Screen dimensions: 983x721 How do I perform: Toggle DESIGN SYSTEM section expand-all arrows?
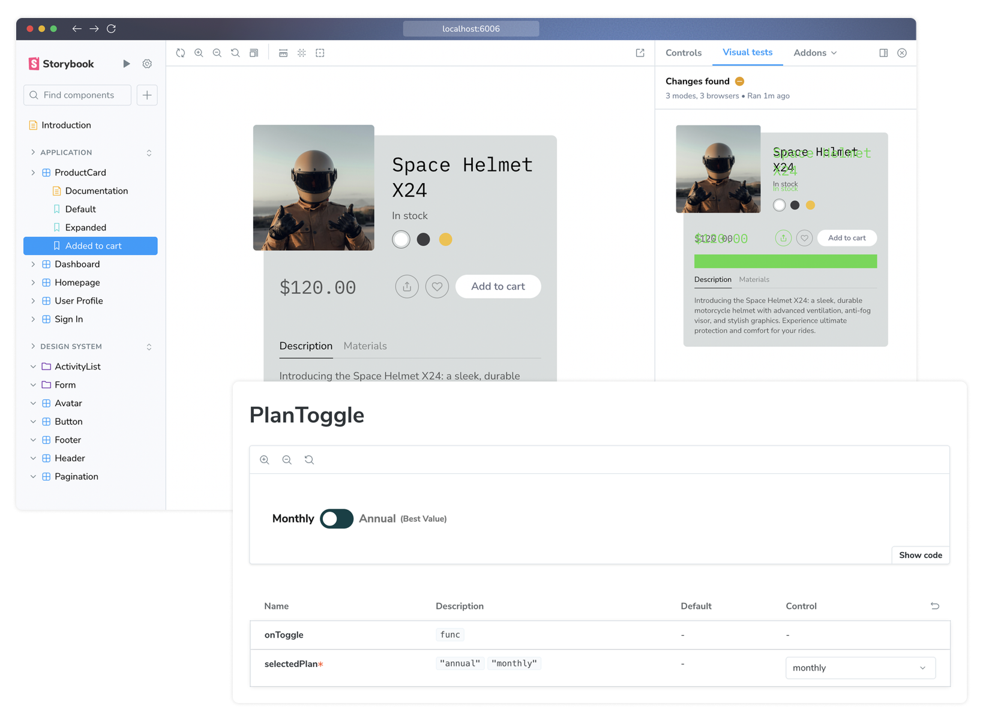[149, 347]
